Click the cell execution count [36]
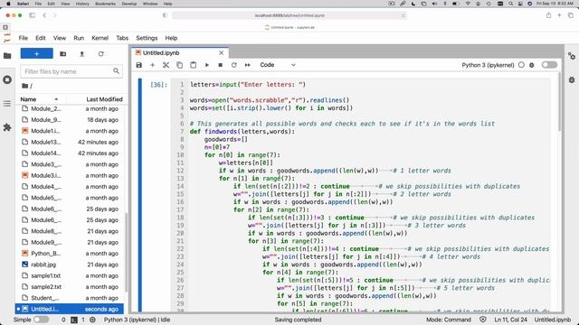Viewport: 579px width, 325px height. pos(159,85)
